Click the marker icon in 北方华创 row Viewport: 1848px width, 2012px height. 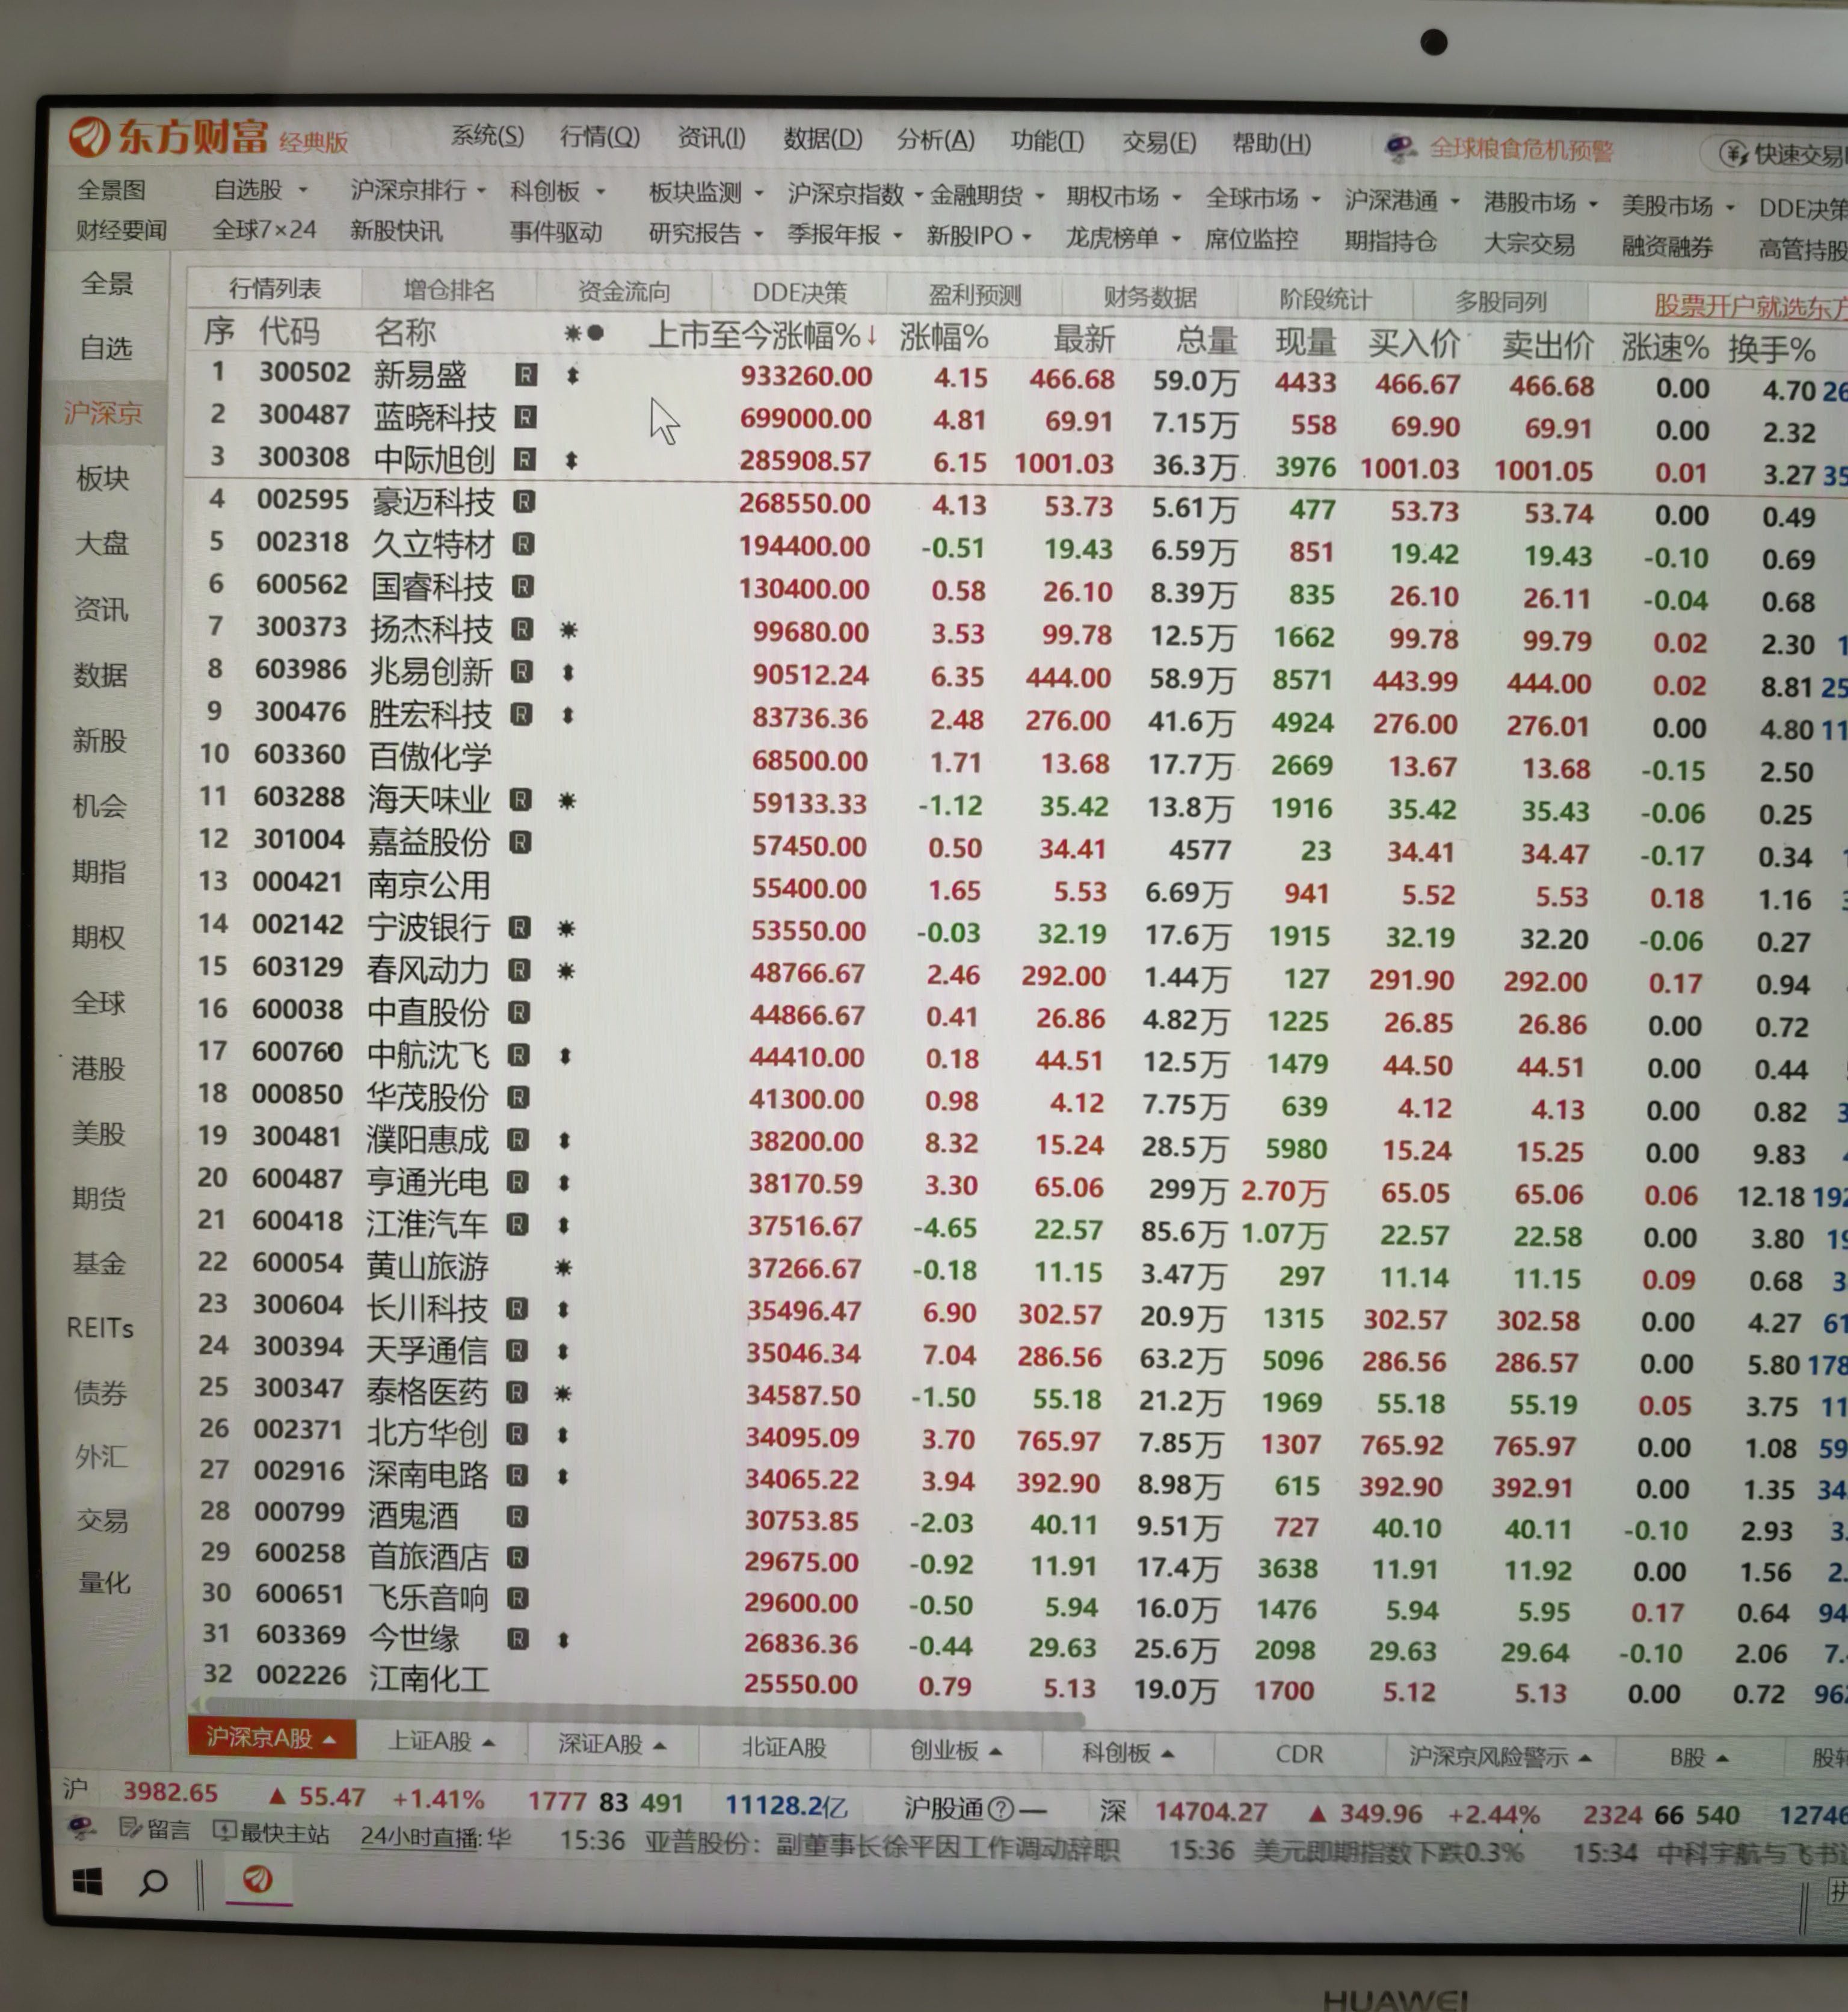[563, 1435]
